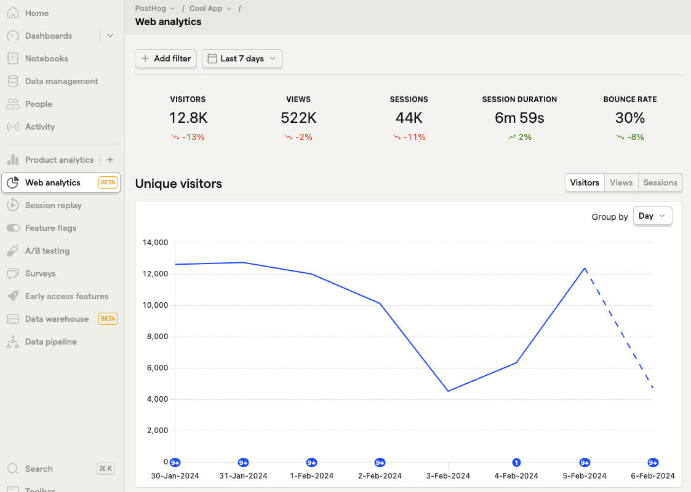
Task: Open A/B testing flask icon
Action: coord(13,251)
